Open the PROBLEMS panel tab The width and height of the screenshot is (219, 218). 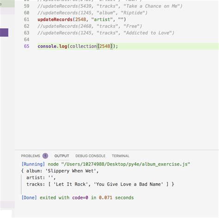30,156
